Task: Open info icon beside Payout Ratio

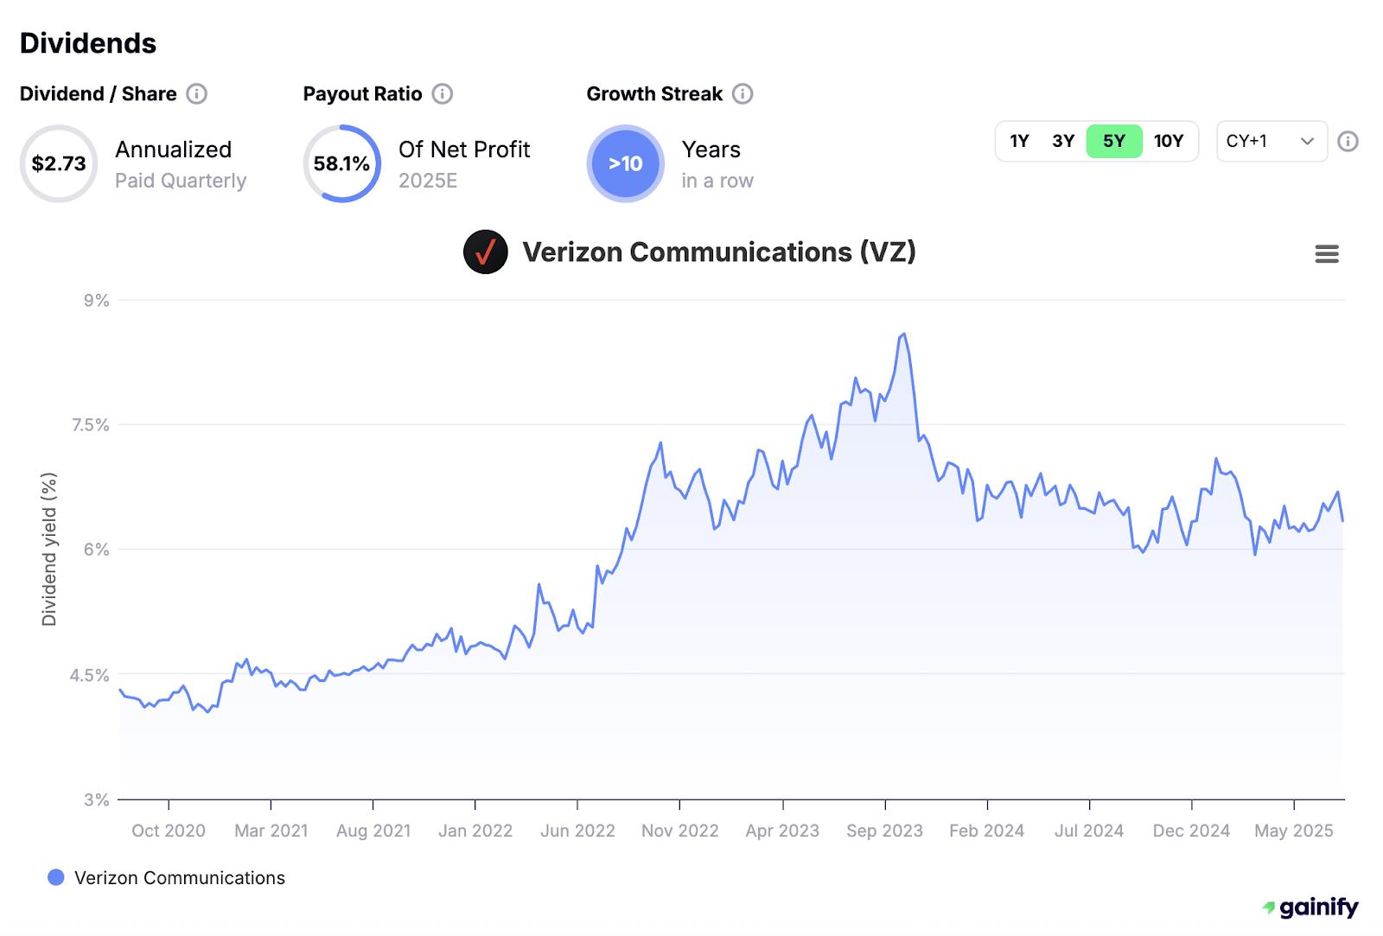Action: point(443,93)
